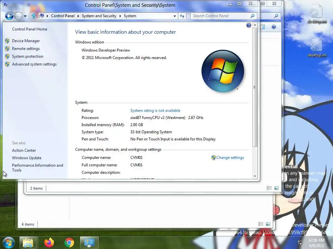Select the upper desktop.ini desktop file

[x=317, y=14]
